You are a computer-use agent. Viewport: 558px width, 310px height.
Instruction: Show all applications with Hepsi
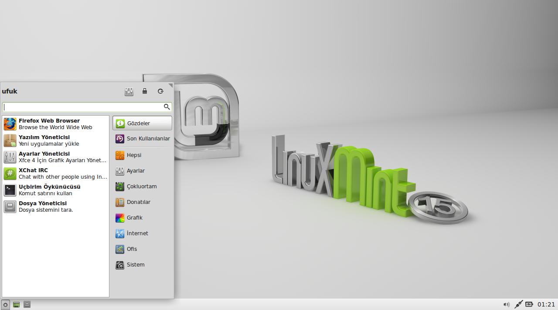coord(133,155)
